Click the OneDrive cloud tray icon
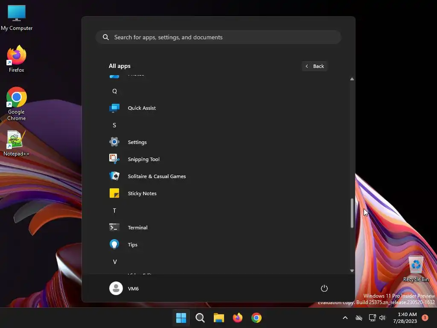The width and height of the screenshot is (437, 328). click(359, 318)
